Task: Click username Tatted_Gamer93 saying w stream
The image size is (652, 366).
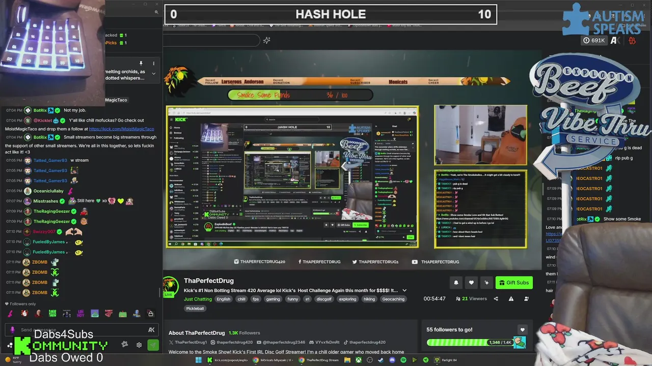Action: click(x=50, y=160)
